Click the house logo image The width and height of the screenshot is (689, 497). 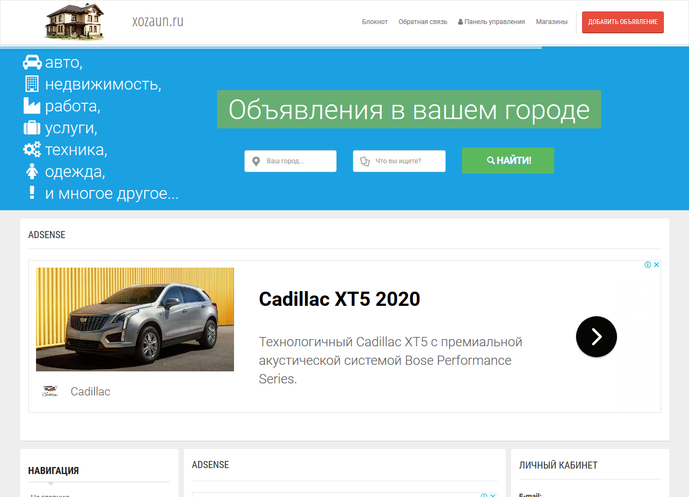[74, 22]
